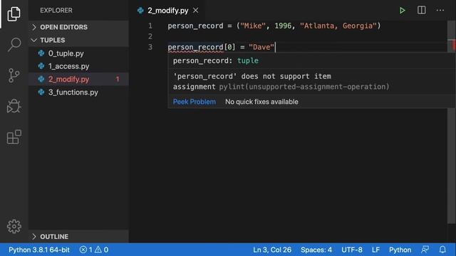
Task: Close the 2_modify.py tab
Action: (x=196, y=11)
